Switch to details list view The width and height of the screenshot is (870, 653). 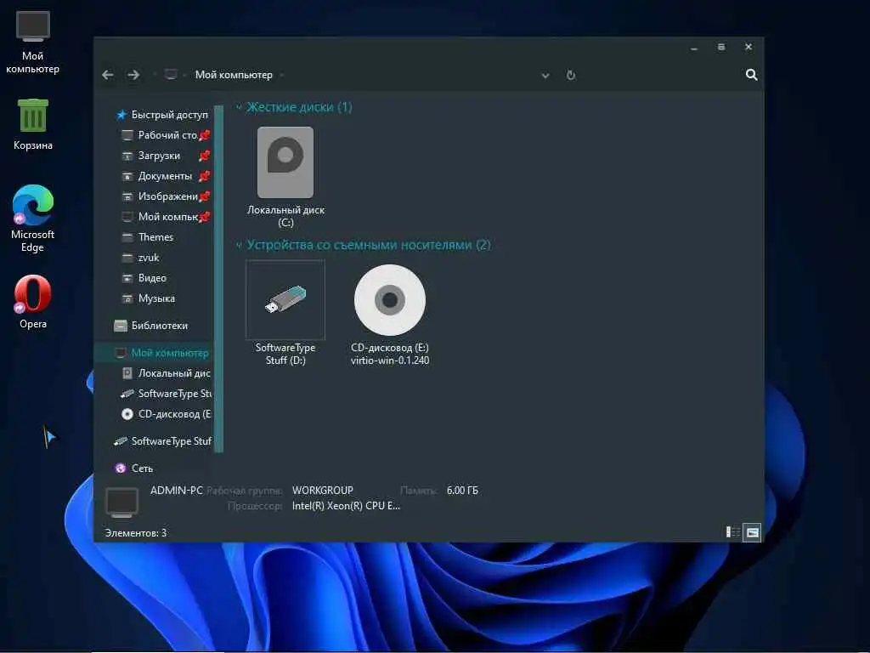[x=733, y=532]
